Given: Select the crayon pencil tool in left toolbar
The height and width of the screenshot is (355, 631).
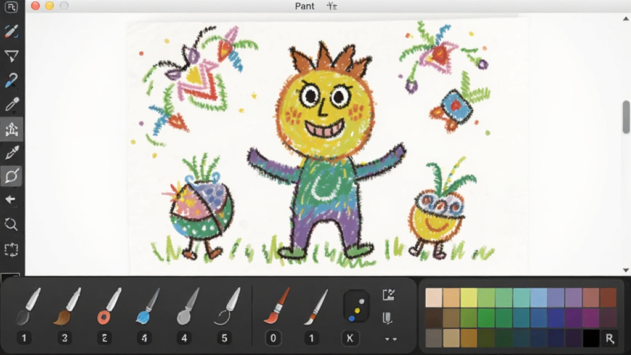Looking at the screenshot, I should tap(11, 31).
